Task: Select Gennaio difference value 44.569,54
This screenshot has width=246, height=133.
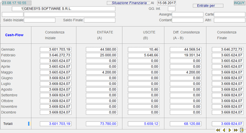Action: [x=186, y=50]
